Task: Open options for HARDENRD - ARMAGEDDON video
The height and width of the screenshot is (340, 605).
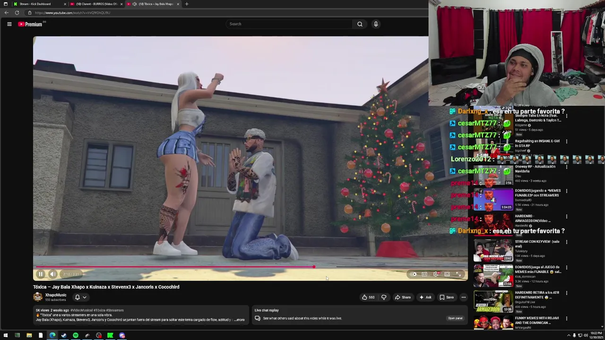Action: coord(567,216)
